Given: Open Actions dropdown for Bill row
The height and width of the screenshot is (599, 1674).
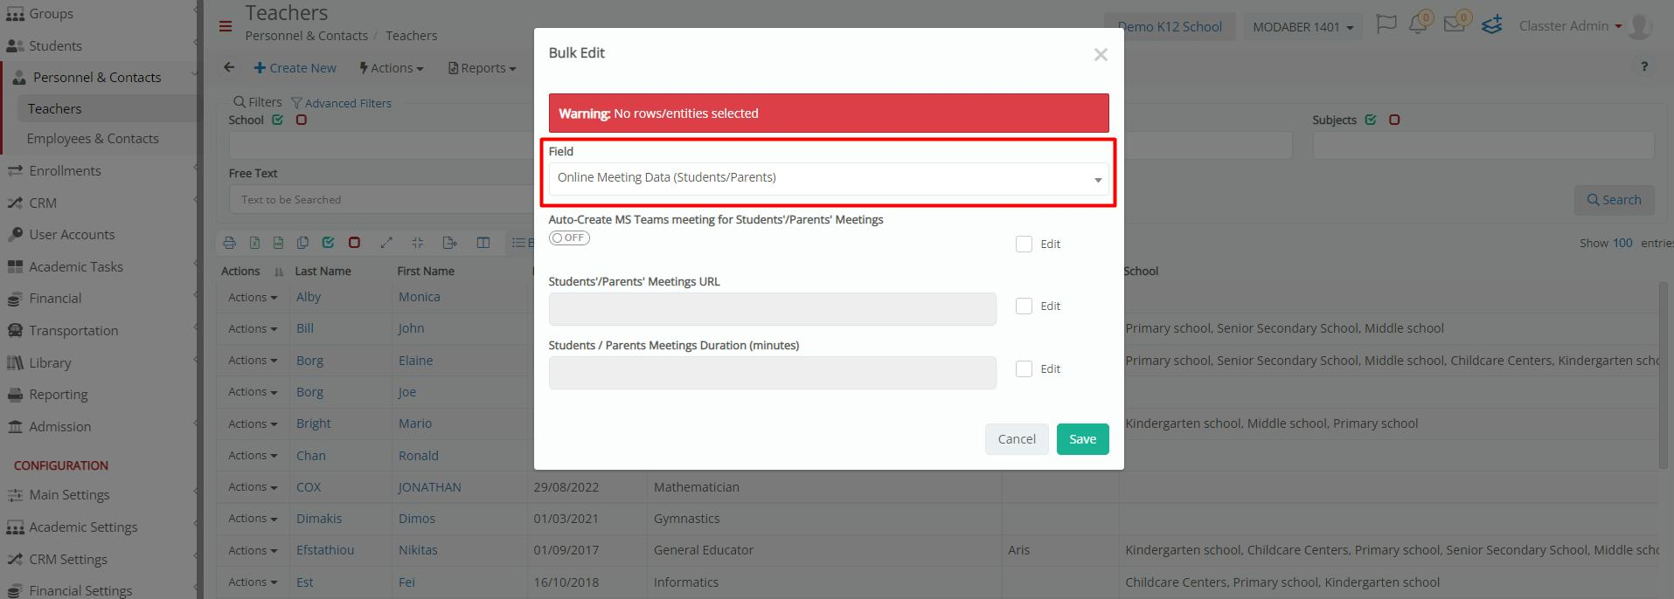Looking at the screenshot, I should click(253, 328).
